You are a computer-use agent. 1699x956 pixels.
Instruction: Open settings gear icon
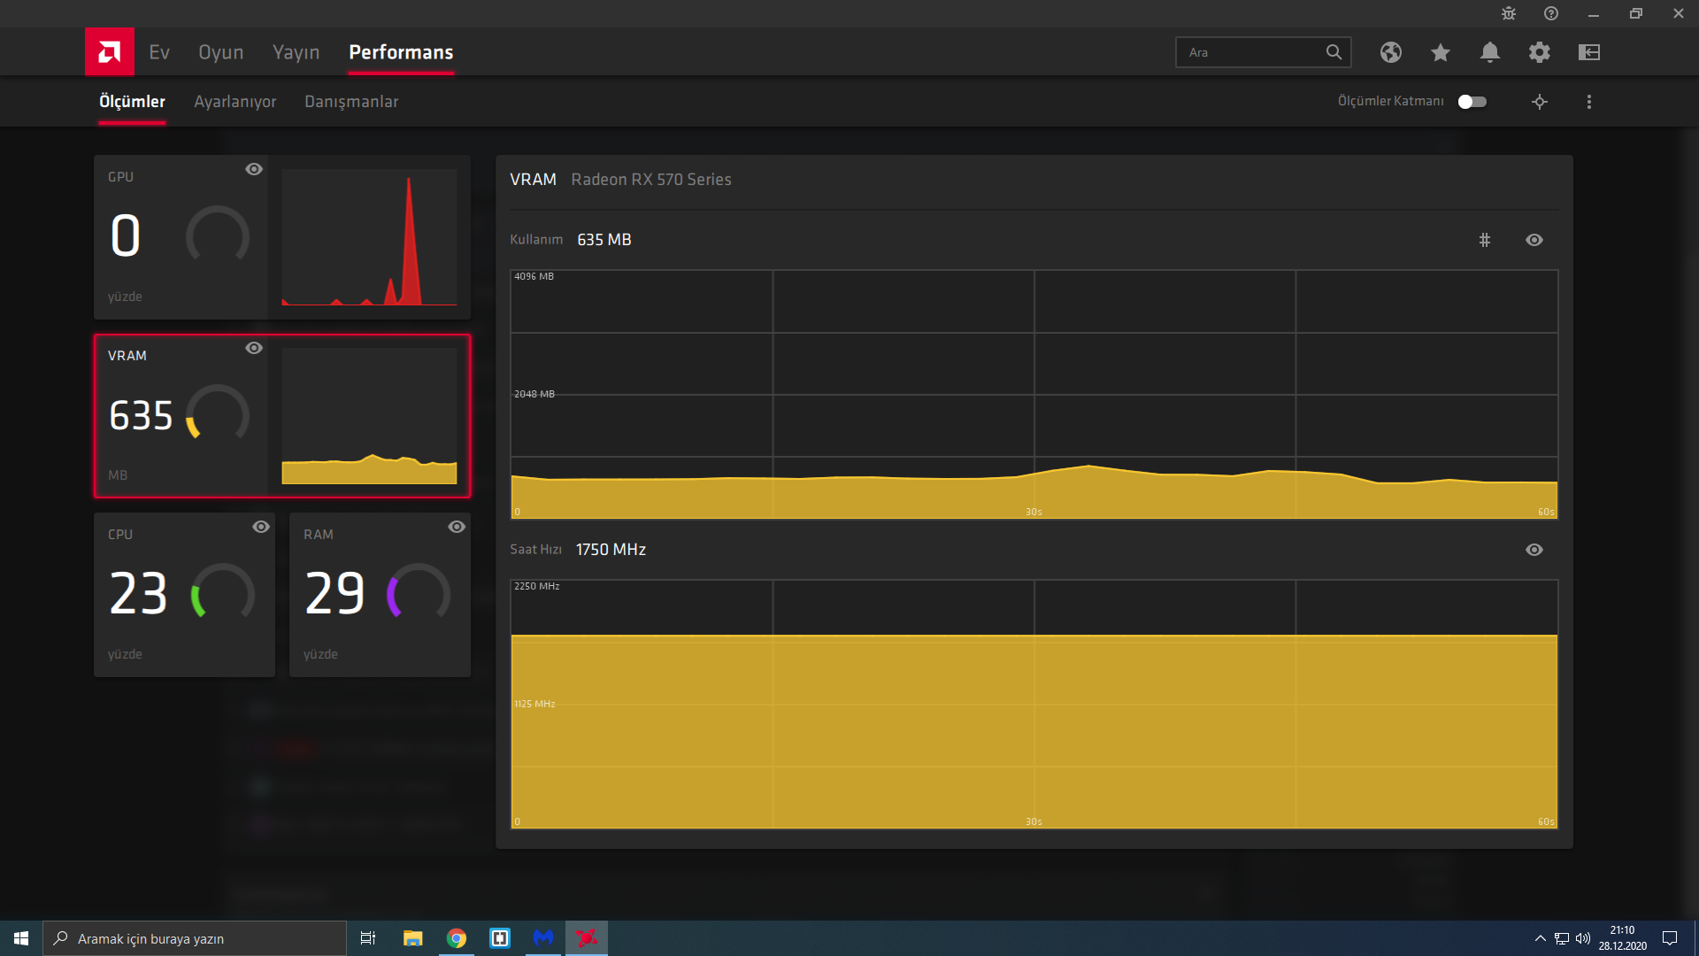pos(1539,52)
